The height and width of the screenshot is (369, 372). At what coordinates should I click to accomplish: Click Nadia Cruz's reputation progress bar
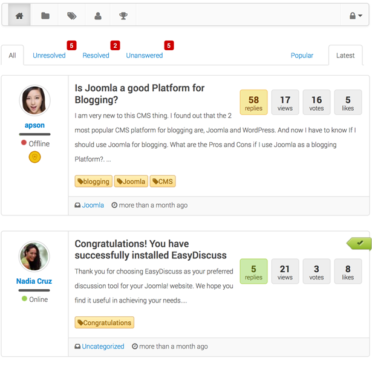click(34, 290)
